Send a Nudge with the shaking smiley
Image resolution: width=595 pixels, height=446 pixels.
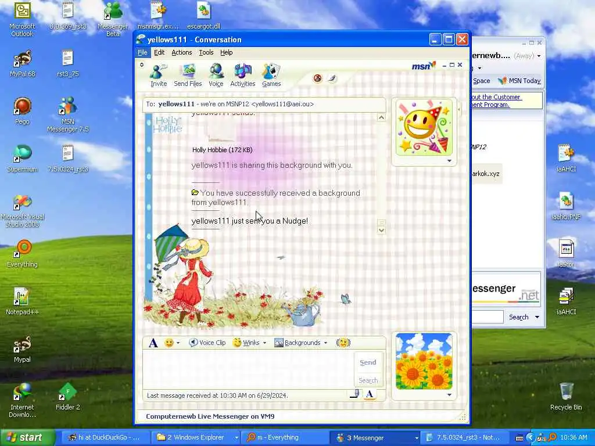click(343, 343)
